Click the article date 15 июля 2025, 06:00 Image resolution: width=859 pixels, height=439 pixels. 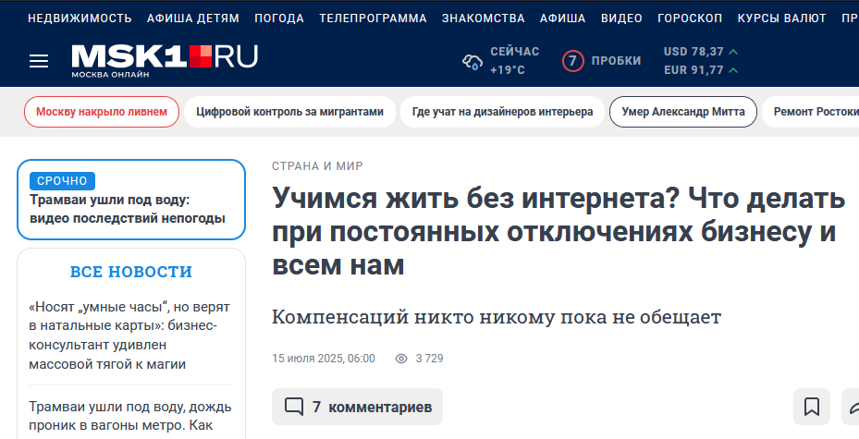click(324, 359)
